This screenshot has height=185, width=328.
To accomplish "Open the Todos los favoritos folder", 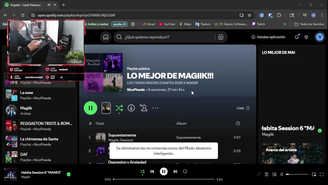I will point(309,24).
